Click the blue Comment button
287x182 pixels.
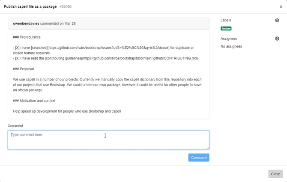tap(199, 158)
